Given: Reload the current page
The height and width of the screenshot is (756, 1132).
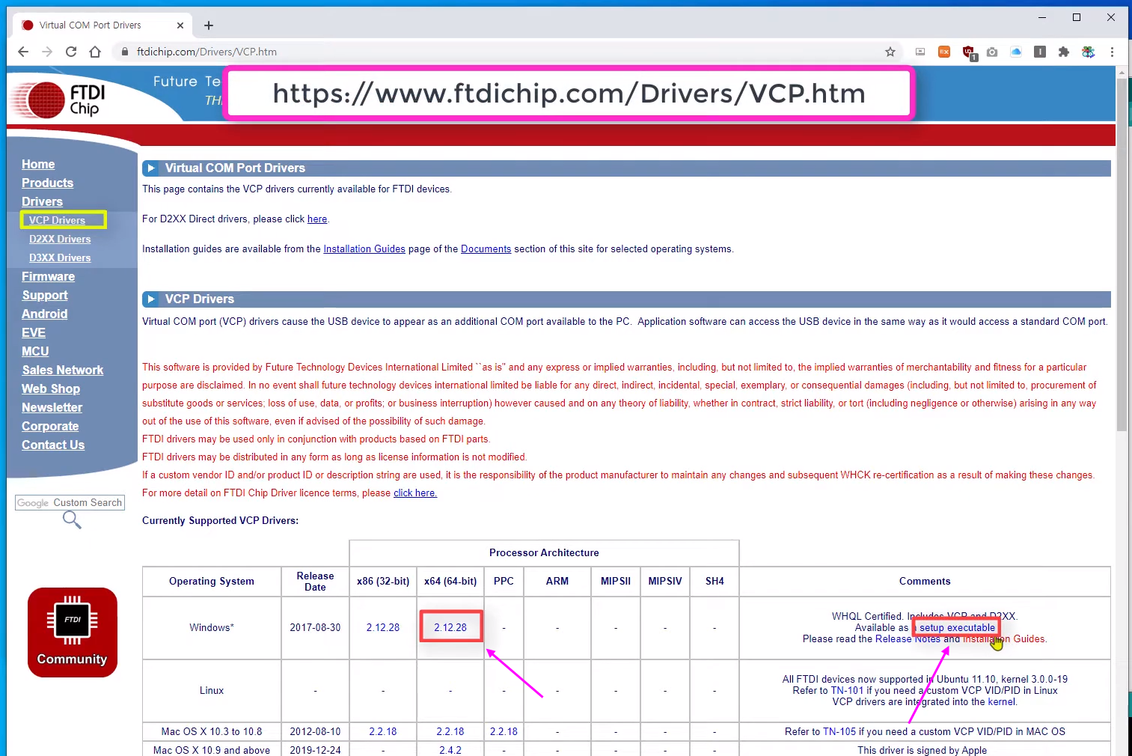Looking at the screenshot, I should tap(71, 52).
